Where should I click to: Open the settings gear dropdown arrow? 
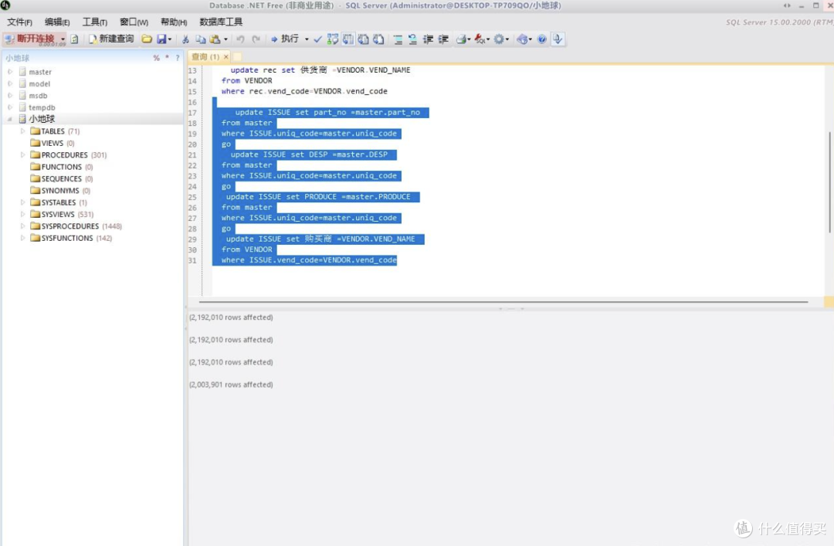pyautogui.click(x=507, y=39)
